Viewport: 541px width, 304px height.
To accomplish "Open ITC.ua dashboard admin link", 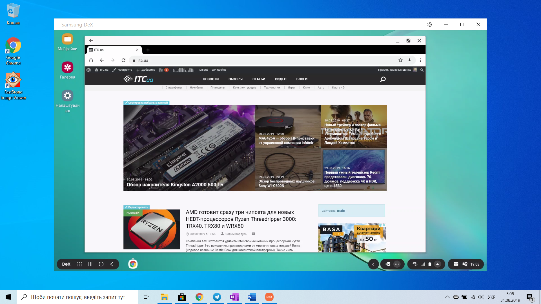I will tap(102, 70).
